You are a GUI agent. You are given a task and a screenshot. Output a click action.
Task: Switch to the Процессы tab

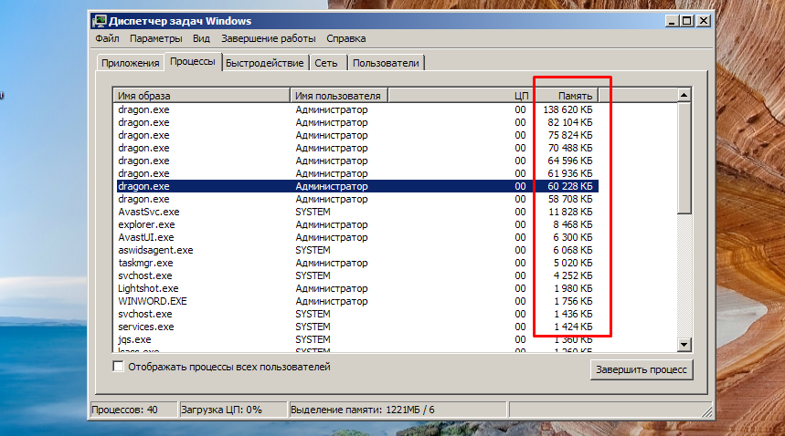192,61
